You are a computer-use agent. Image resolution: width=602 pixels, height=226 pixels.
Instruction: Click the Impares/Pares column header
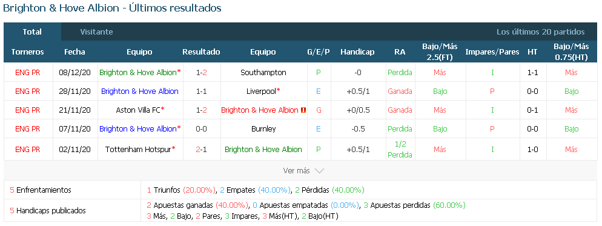click(492, 52)
